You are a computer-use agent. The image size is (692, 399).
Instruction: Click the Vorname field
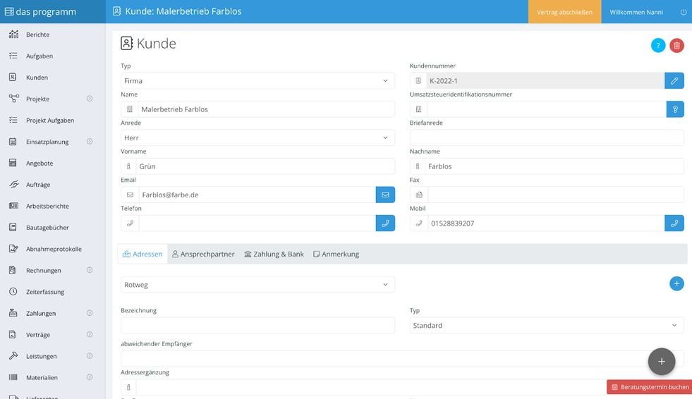[265, 166]
